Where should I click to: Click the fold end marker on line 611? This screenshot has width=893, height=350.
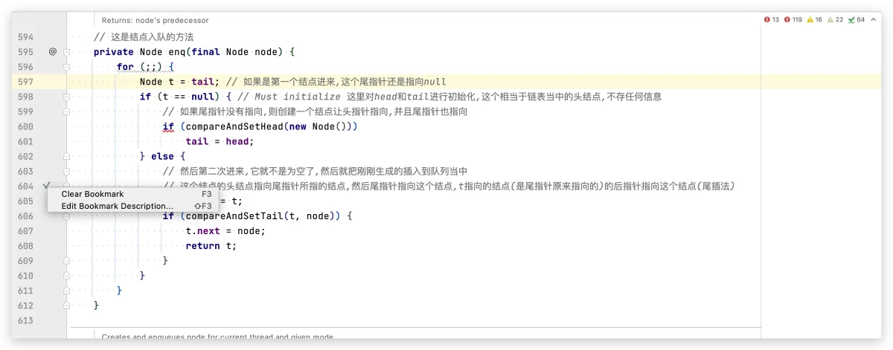pos(66,290)
